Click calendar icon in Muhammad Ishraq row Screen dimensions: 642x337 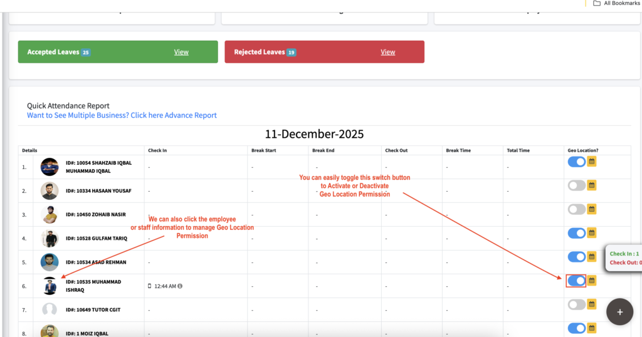(x=592, y=281)
